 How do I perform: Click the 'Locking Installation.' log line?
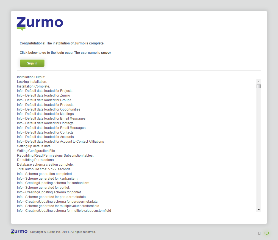coord(32,82)
